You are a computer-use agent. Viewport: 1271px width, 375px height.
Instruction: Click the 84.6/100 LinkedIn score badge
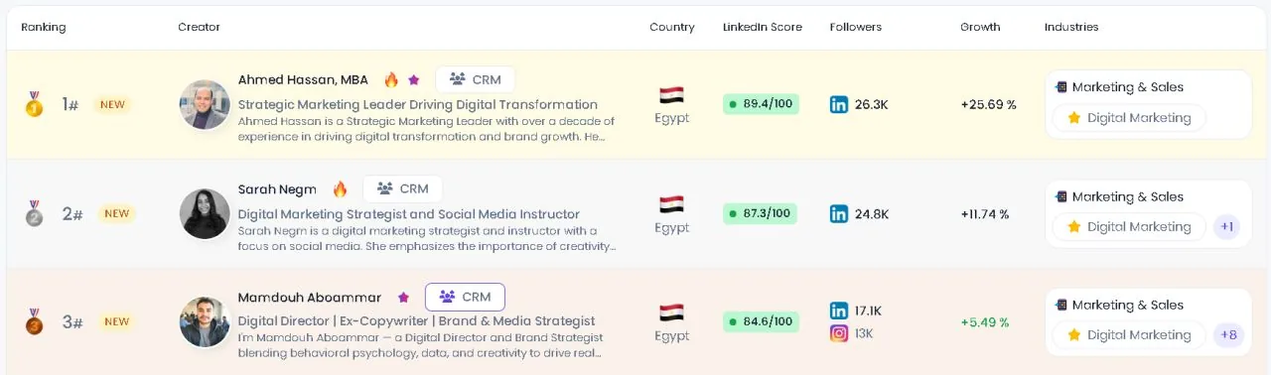click(761, 321)
